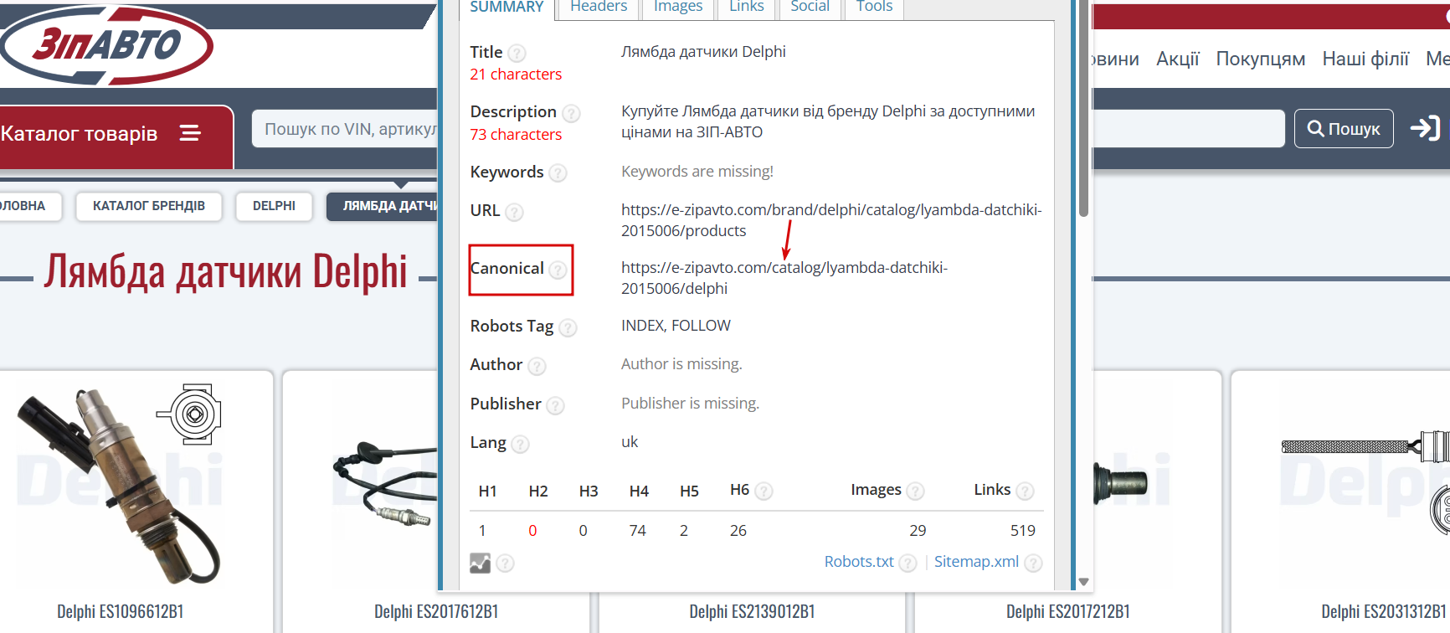Open the Покупцям menu item

pos(1260,59)
